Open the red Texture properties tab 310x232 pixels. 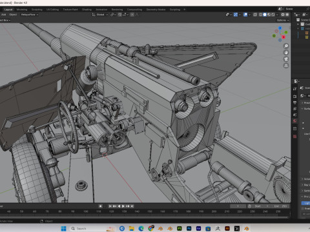(295, 137)
